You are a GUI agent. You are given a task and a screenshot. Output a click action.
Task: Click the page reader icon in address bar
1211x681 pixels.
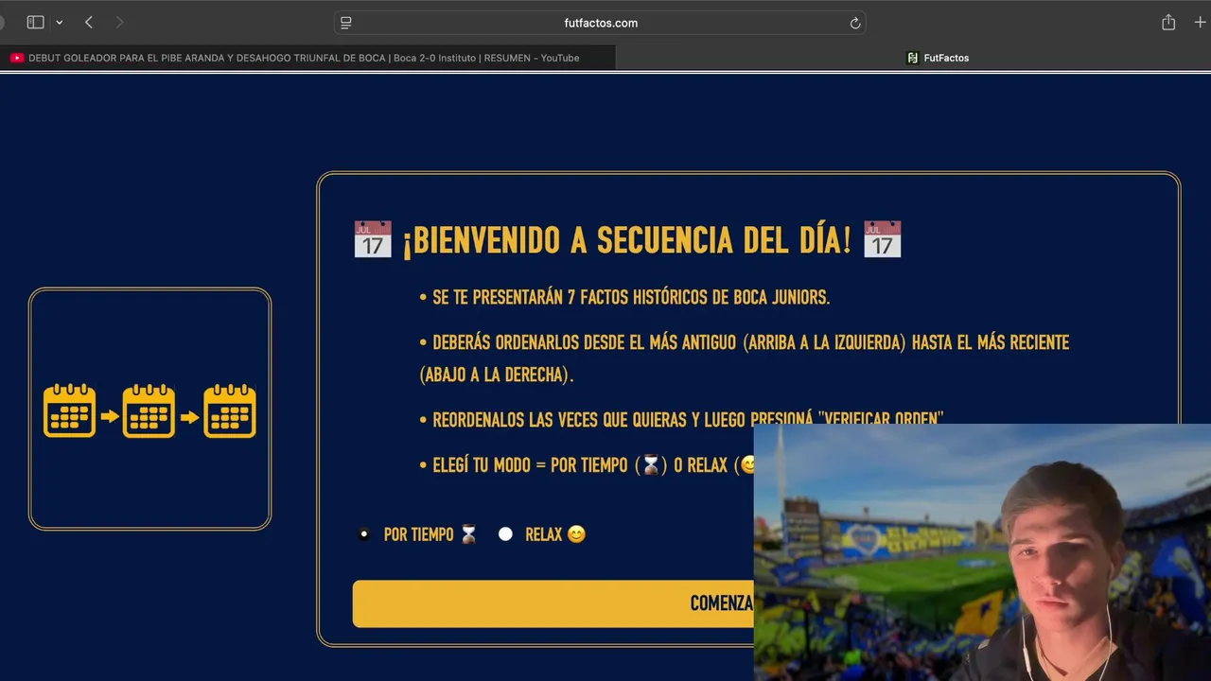(346, 23)
